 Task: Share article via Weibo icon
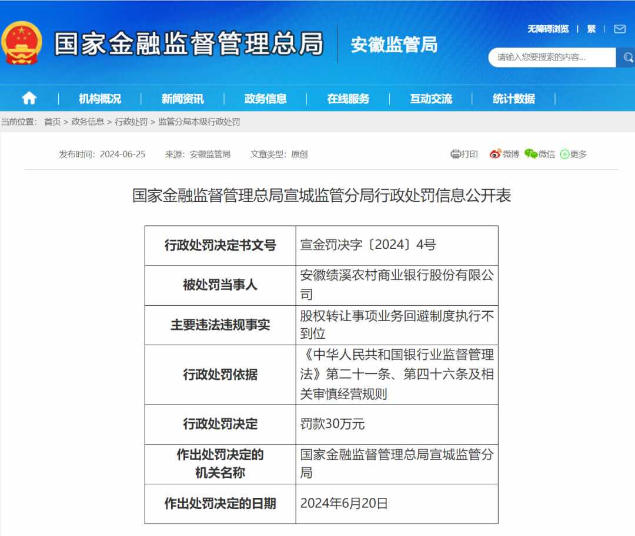[x=495, y=154]
